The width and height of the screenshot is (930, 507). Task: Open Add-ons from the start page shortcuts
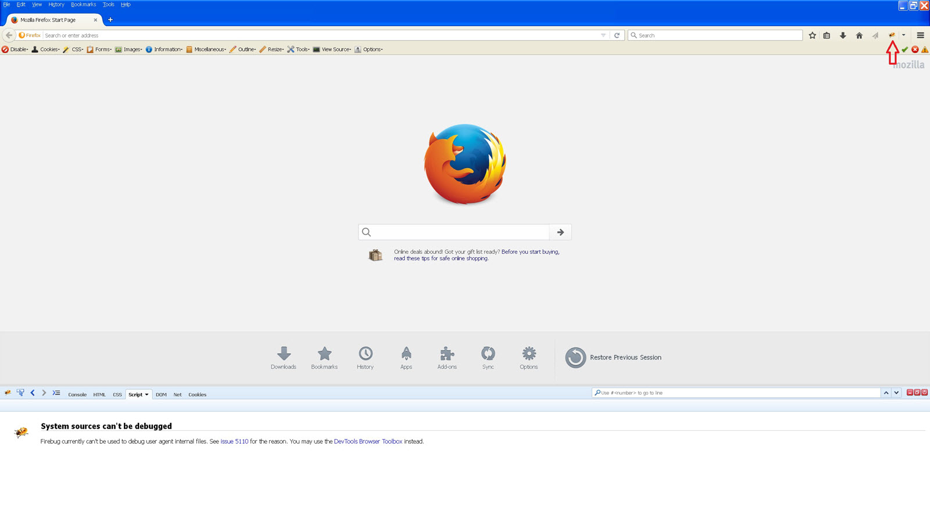[x=447, y=358]
